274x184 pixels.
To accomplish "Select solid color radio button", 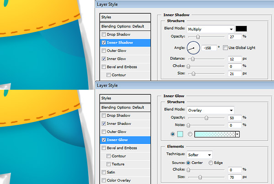I will point(173,134).
